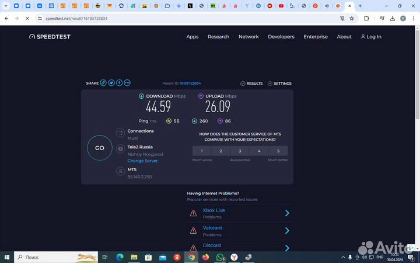Share the result on Facebook
The height and width of the screenshot is (263, 420).
point(119,83)
